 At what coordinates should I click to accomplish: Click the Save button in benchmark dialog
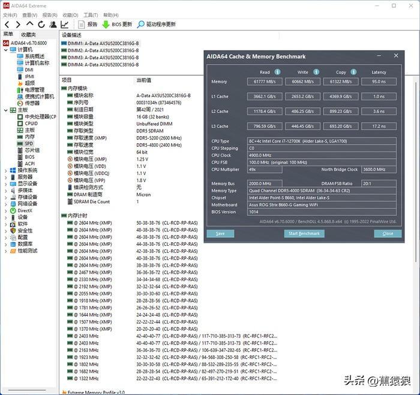[x=220, y=233]
